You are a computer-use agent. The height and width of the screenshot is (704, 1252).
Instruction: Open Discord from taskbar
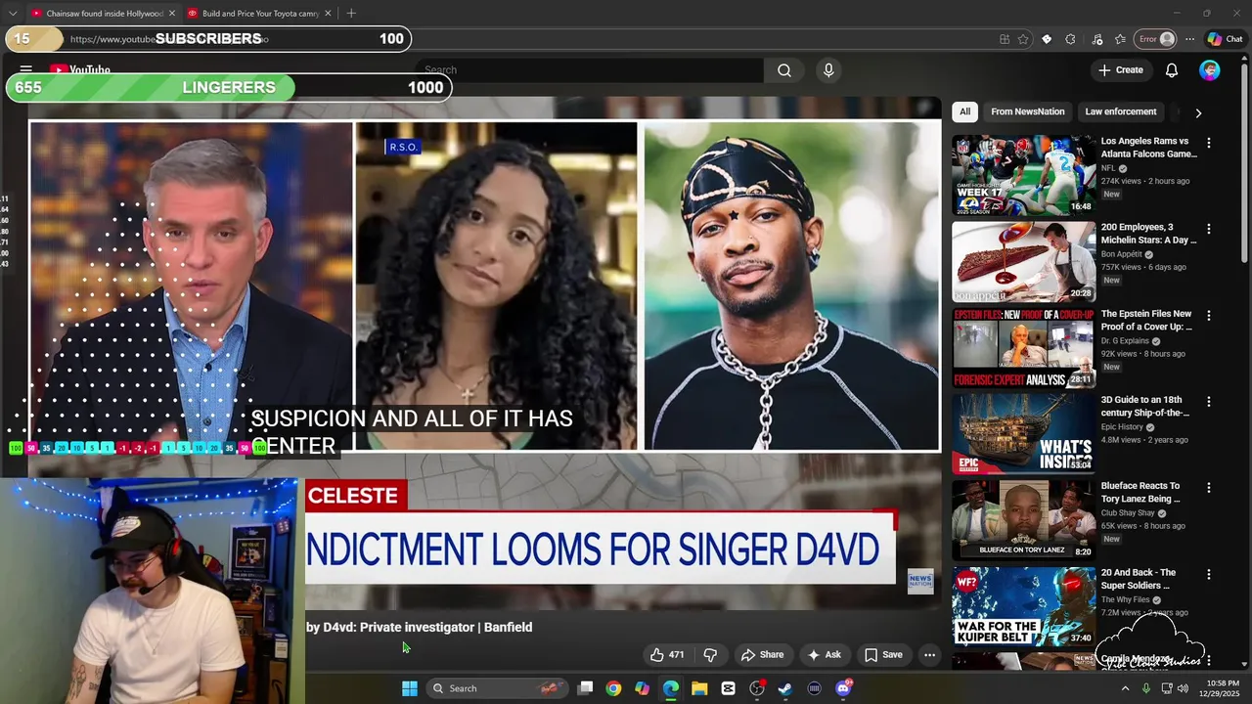point(843,688)
